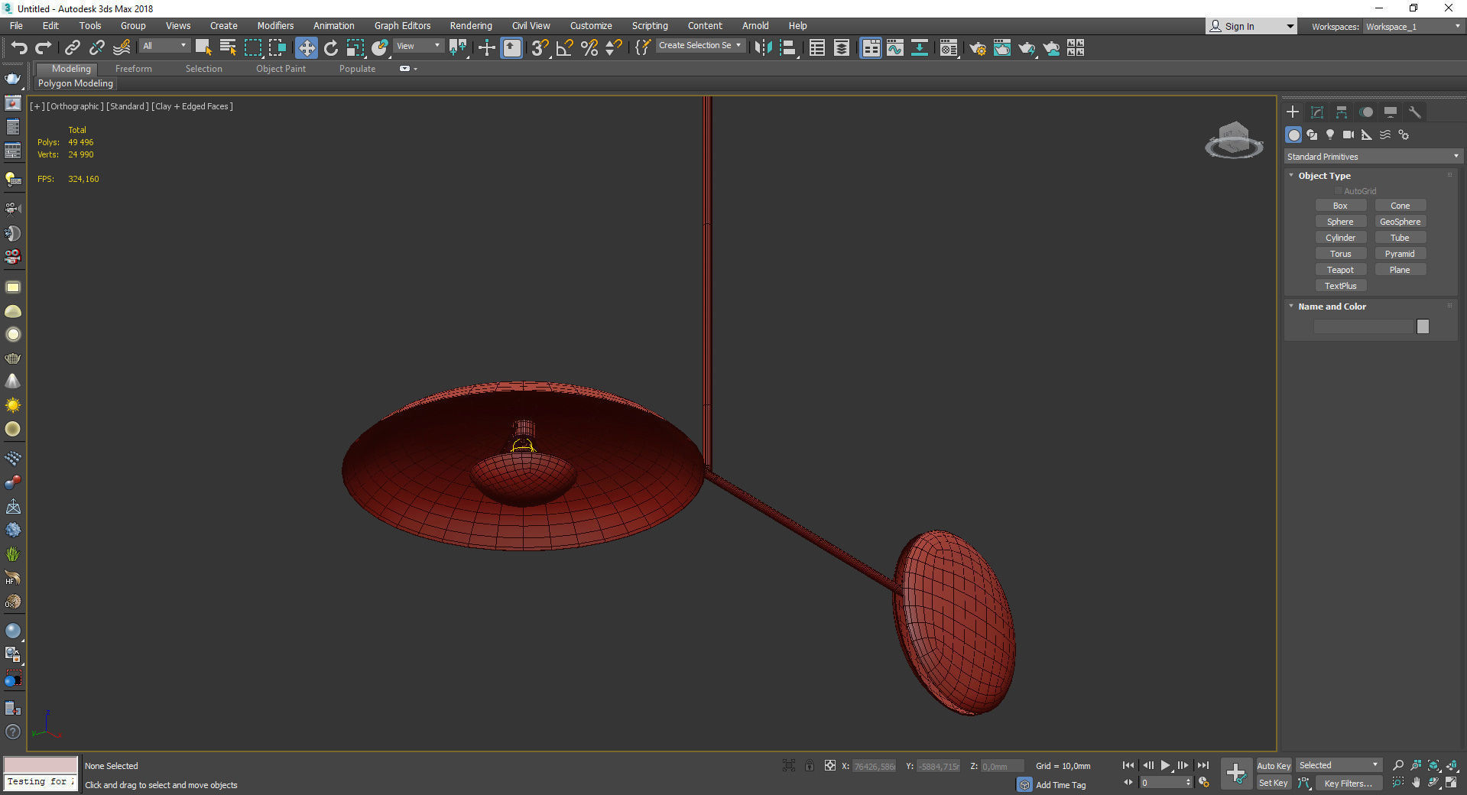Toggle Auto Key animation mode
This screenshot has height=795, width=1467.
pyautogui.click(x=1274, y=766)
